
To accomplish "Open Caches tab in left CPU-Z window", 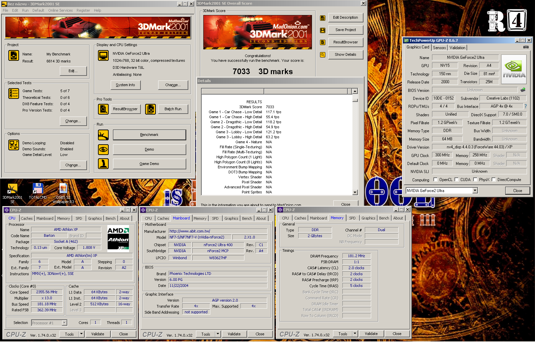I will pos(27,218).
